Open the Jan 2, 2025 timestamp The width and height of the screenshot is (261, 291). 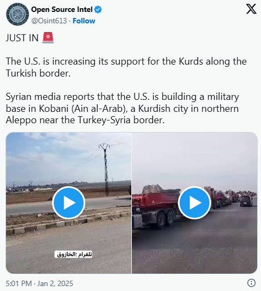tap(55, 283)
